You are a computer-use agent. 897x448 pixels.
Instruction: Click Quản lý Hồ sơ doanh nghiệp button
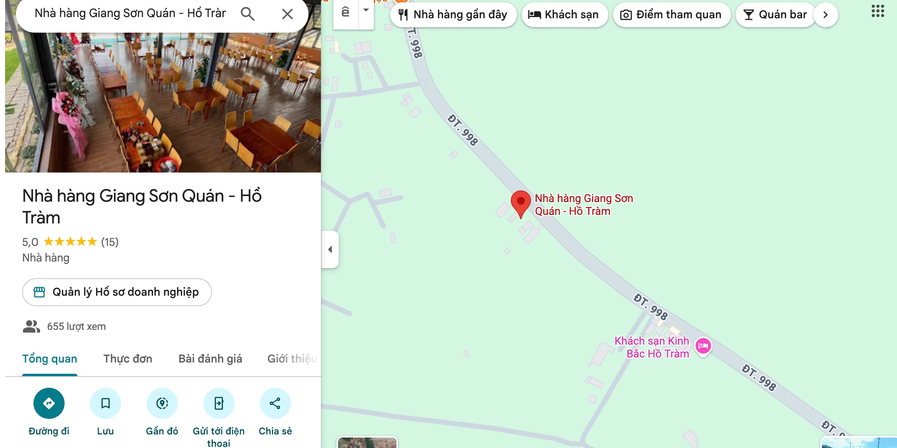tap(117, 292)
